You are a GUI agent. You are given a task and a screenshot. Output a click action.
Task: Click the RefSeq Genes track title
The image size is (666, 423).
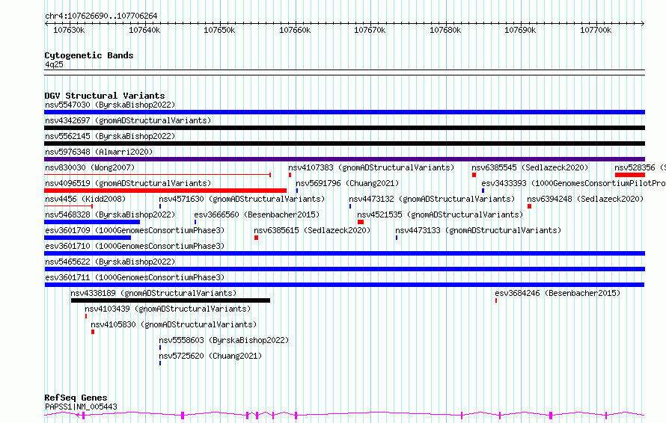76,398
